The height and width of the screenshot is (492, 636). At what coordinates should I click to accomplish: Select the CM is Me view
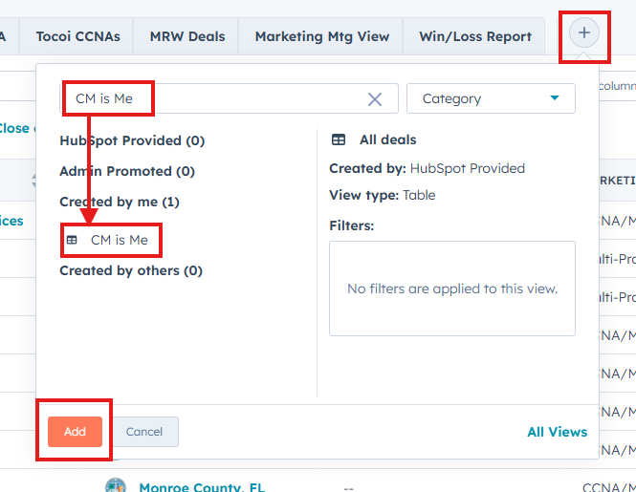point(119,240)
